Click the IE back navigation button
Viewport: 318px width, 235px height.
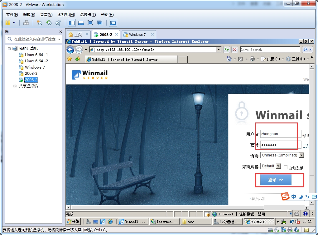pyautogui.click(x=70, y=50)
